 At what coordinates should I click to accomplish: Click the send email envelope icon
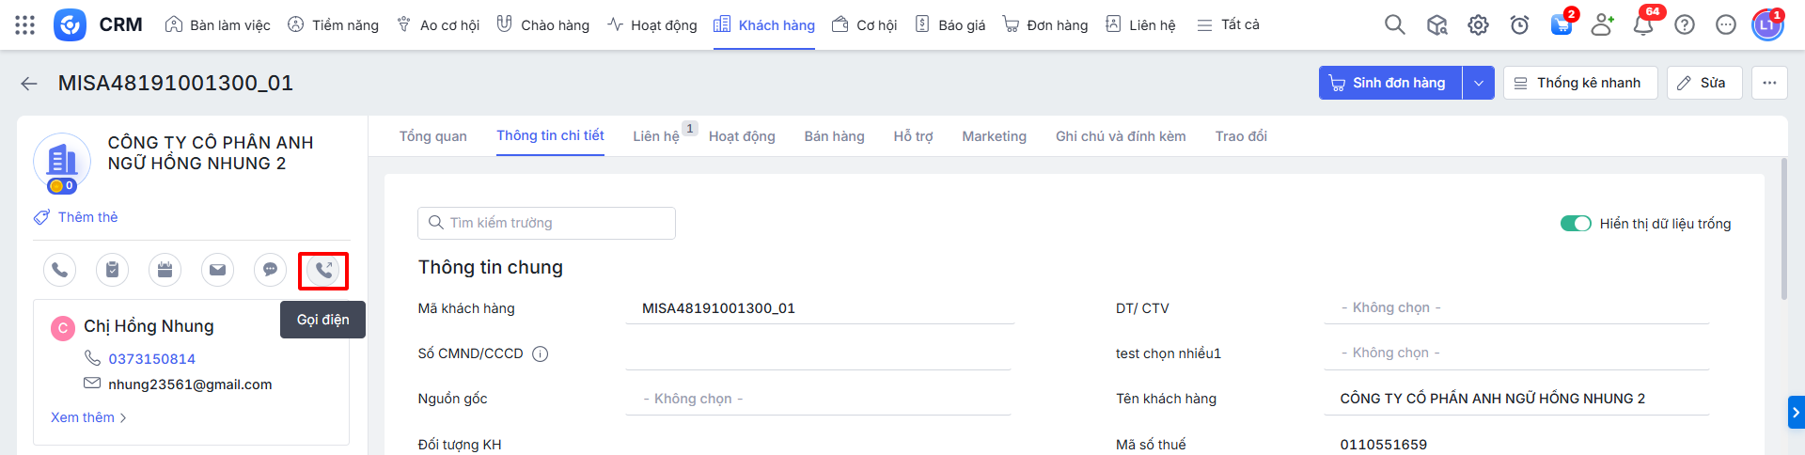[x=217, y=271]
